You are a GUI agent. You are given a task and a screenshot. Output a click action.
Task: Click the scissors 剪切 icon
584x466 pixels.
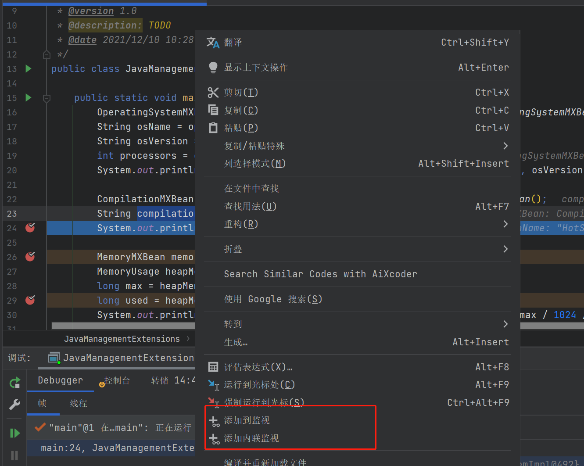click(213, 93)
